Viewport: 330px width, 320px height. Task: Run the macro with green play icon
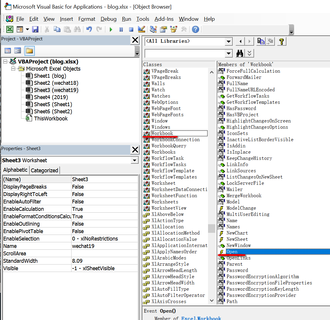(x=111, y=29)
